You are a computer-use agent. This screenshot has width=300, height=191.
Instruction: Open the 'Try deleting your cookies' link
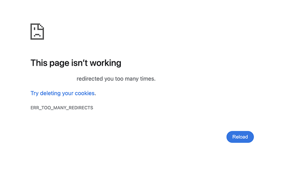pyautogui.click(x=63, y=93)
